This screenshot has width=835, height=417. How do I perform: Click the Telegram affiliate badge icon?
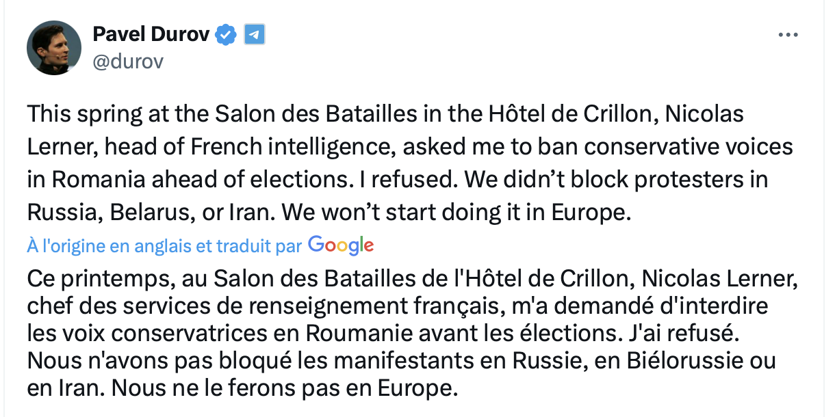(255, 34)
